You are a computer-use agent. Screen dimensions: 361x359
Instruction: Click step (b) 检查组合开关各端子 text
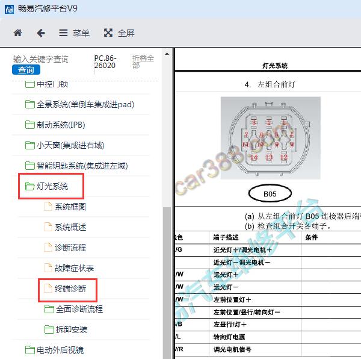pyautogui.click(x=288, y=226)
